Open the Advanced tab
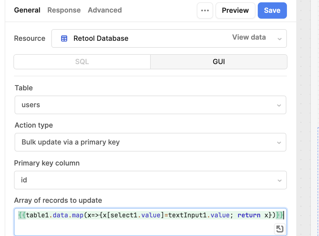 pos(105,10)
